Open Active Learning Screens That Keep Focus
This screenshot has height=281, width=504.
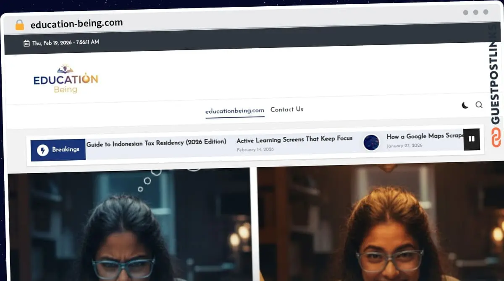click(295, 139)
